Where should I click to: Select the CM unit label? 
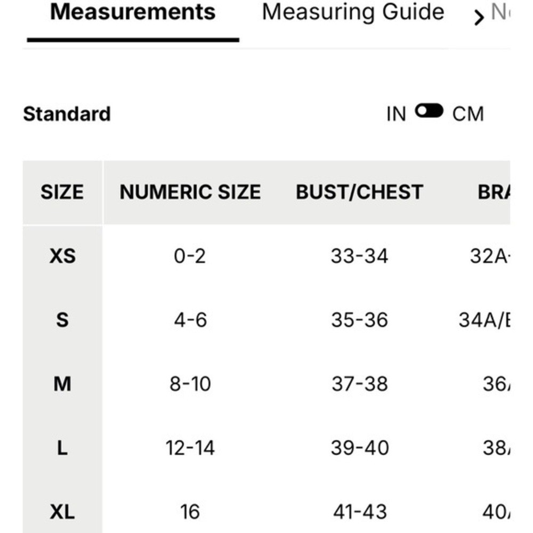point(468,114)
